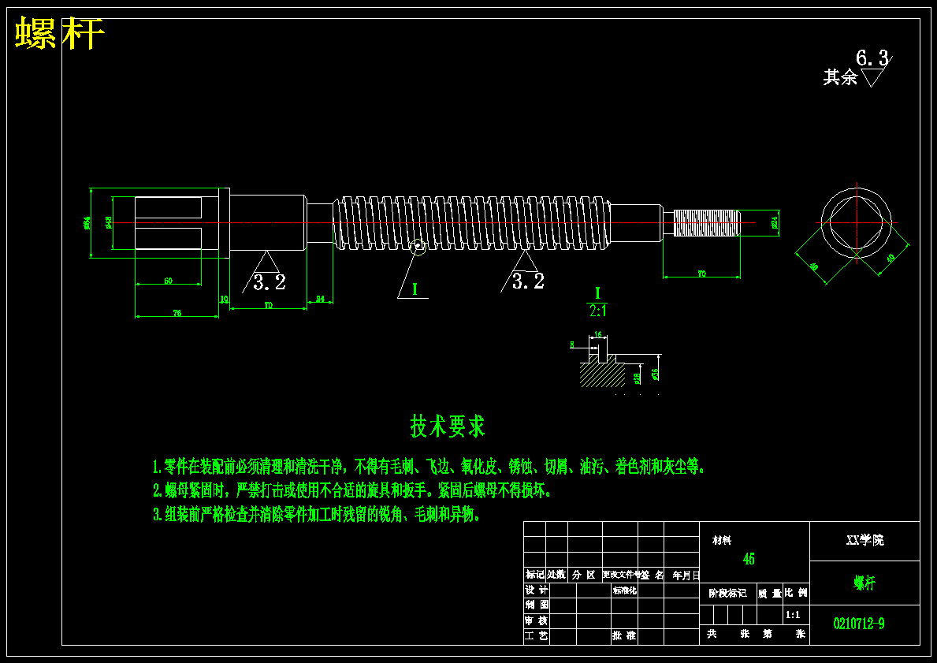This screenshot has width=937, height=663.
Task: Select the 70 dimension next to the 24 dimension
Action: (x=268, y=305)
